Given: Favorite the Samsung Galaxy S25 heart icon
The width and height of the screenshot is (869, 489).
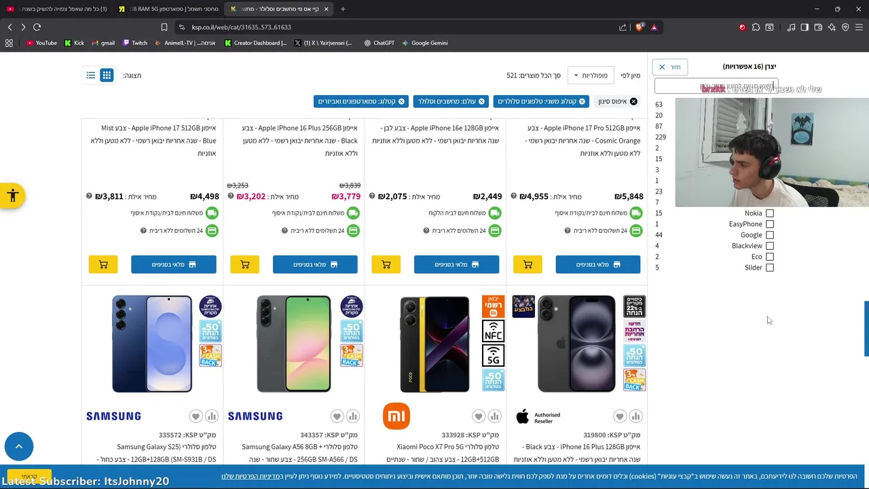Looking at the screenshot, I should pos(196,416).
